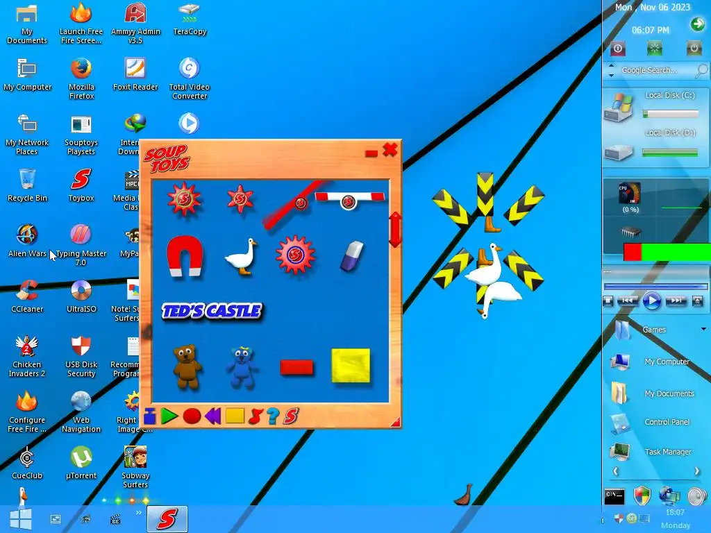
Task: Pick the large red spiked gear toy
Action: [x=183, y=198]
